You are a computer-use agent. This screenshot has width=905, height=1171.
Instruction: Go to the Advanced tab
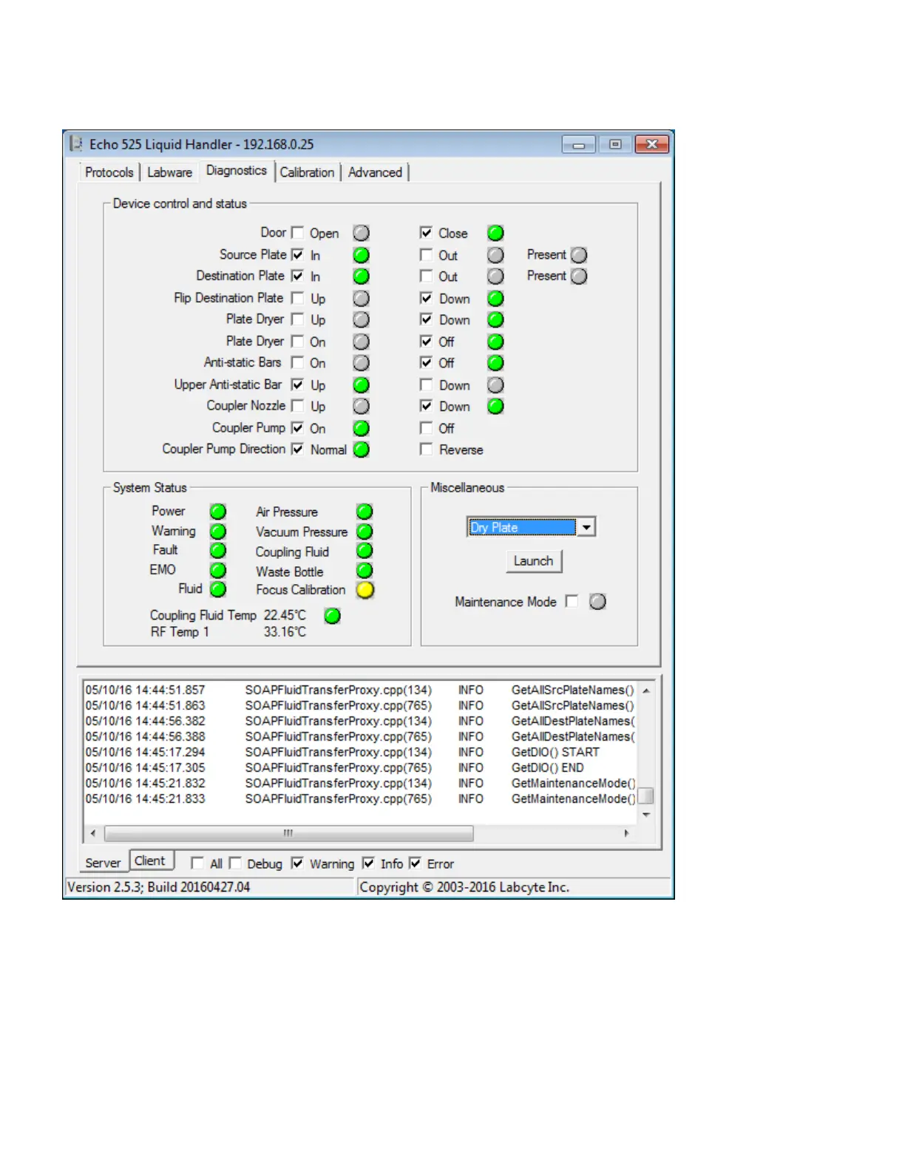(x=375, y=172)
